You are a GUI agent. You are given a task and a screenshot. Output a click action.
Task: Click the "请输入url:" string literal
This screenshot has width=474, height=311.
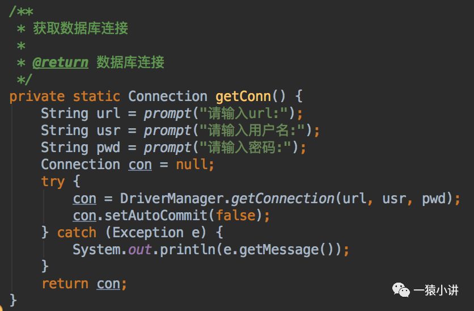point(243,113)
